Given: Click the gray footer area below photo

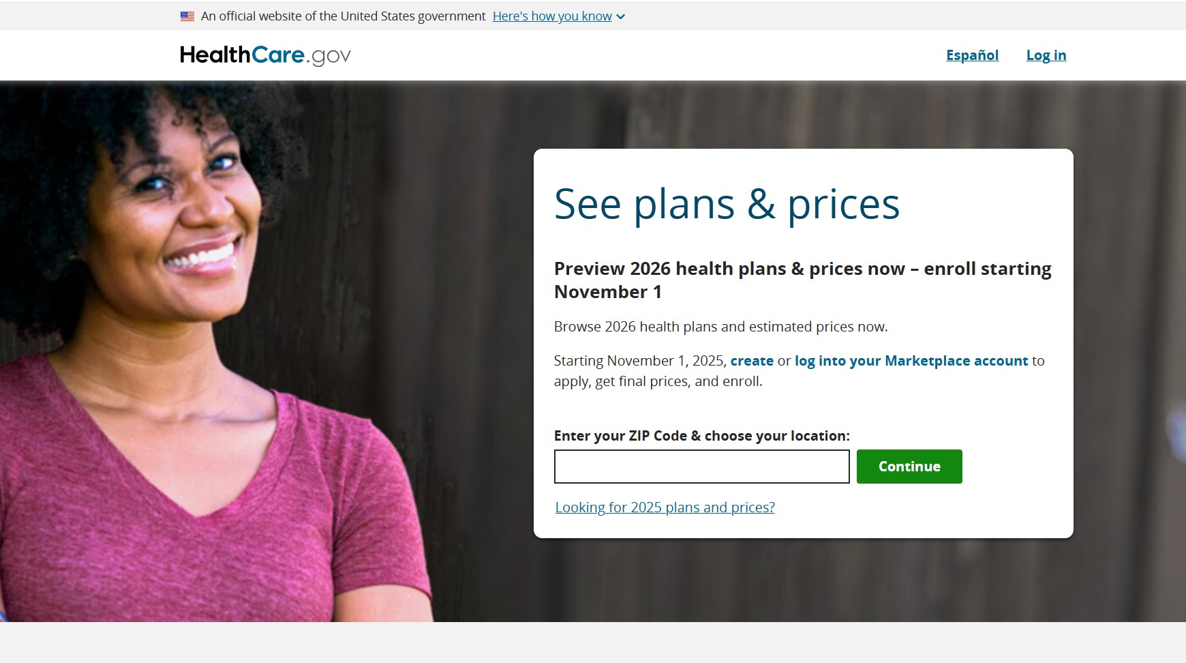Looking at the screenshot, I should 593,643.
